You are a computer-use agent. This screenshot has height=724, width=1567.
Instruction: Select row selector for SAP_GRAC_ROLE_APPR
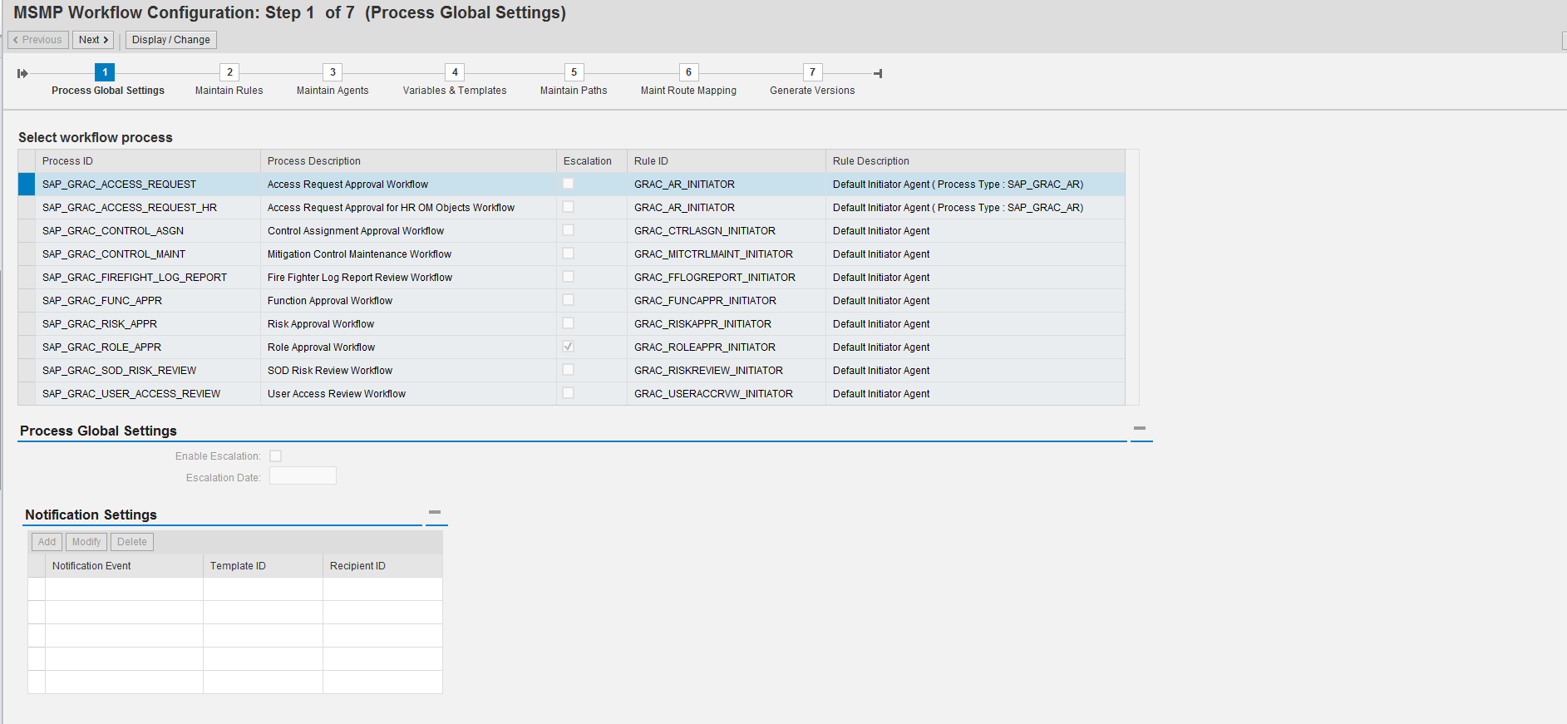coord(27,347)
